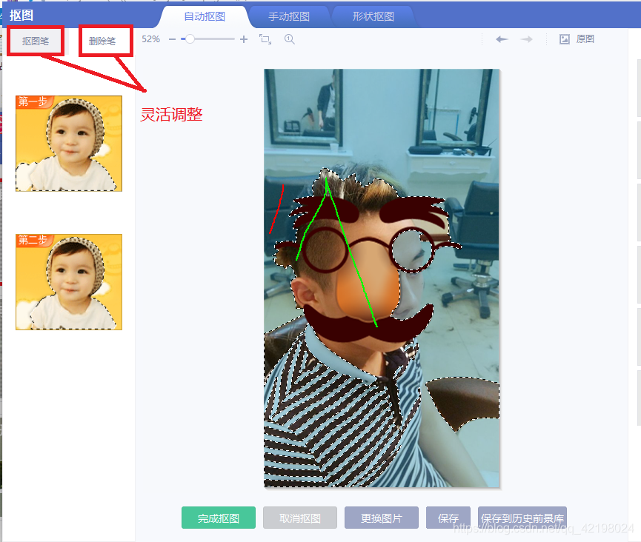Click the main cutout image canvas
Viewport: 641px width, 542px height.
(x=382, y=278)
